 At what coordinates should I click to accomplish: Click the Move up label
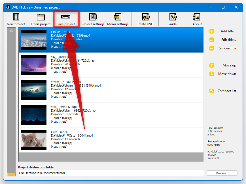(x=229, y=65)
